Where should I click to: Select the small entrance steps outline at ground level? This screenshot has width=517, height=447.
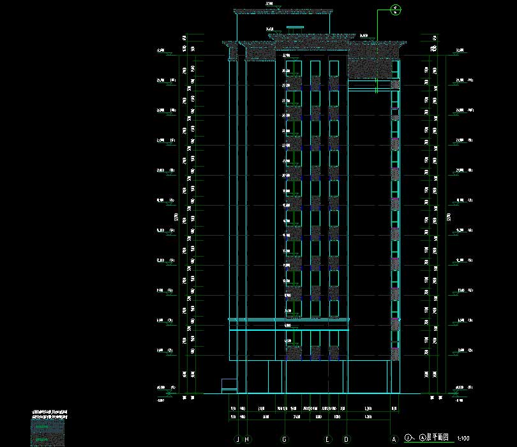point(229,385)
